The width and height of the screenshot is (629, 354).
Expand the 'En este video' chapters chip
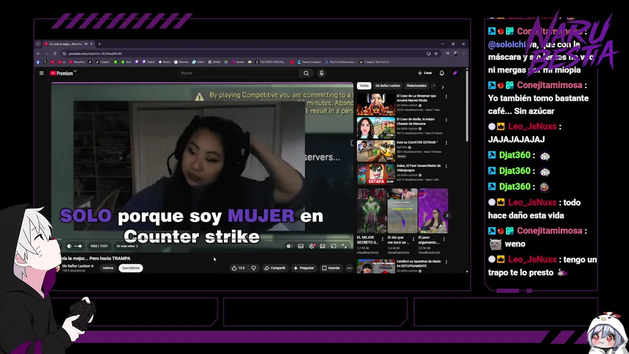127,246
